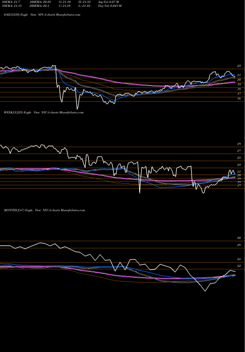Click the close price 'C: 21.28' text

[x=65, y=6]
